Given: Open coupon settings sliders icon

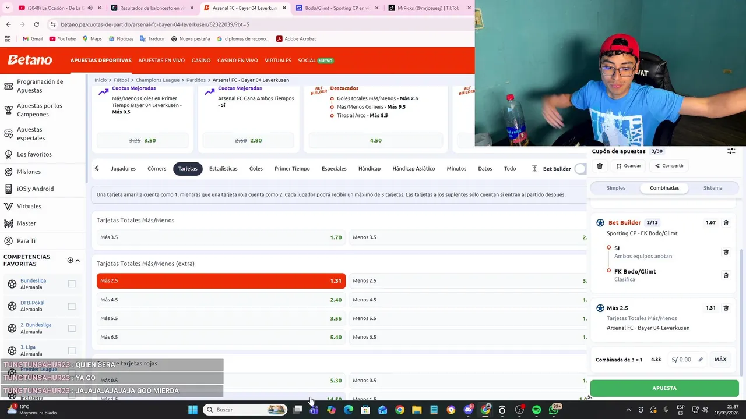Looking at the screenshot, I should [x=731, y=151].
